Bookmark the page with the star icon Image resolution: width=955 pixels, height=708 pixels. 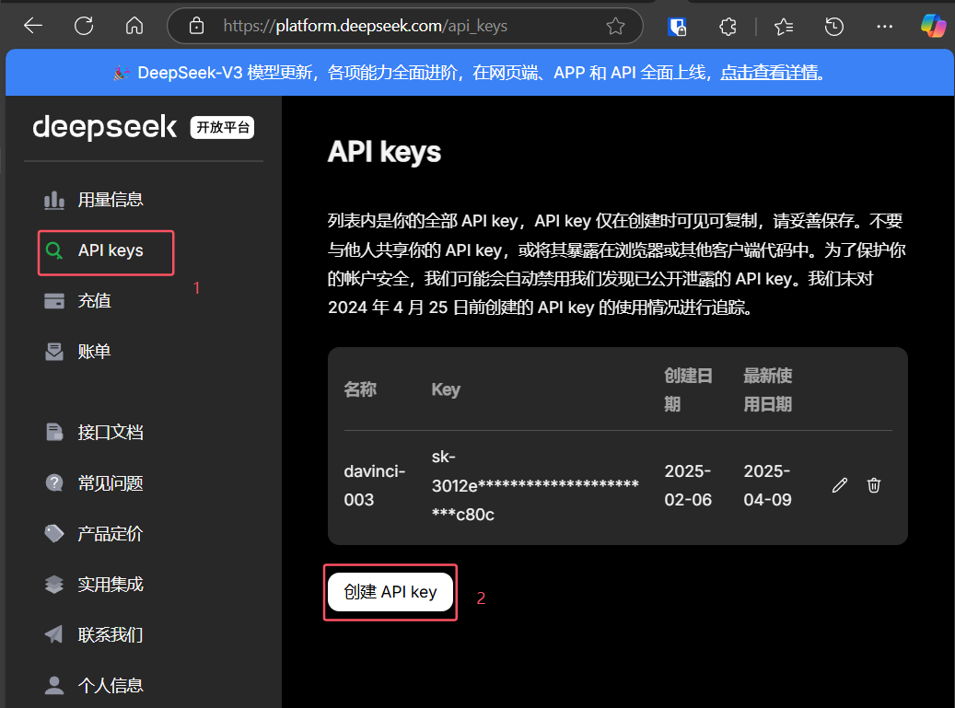[615, 26]
